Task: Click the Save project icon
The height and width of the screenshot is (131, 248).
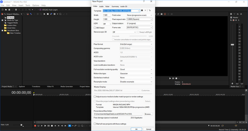Action: point(9,10)
